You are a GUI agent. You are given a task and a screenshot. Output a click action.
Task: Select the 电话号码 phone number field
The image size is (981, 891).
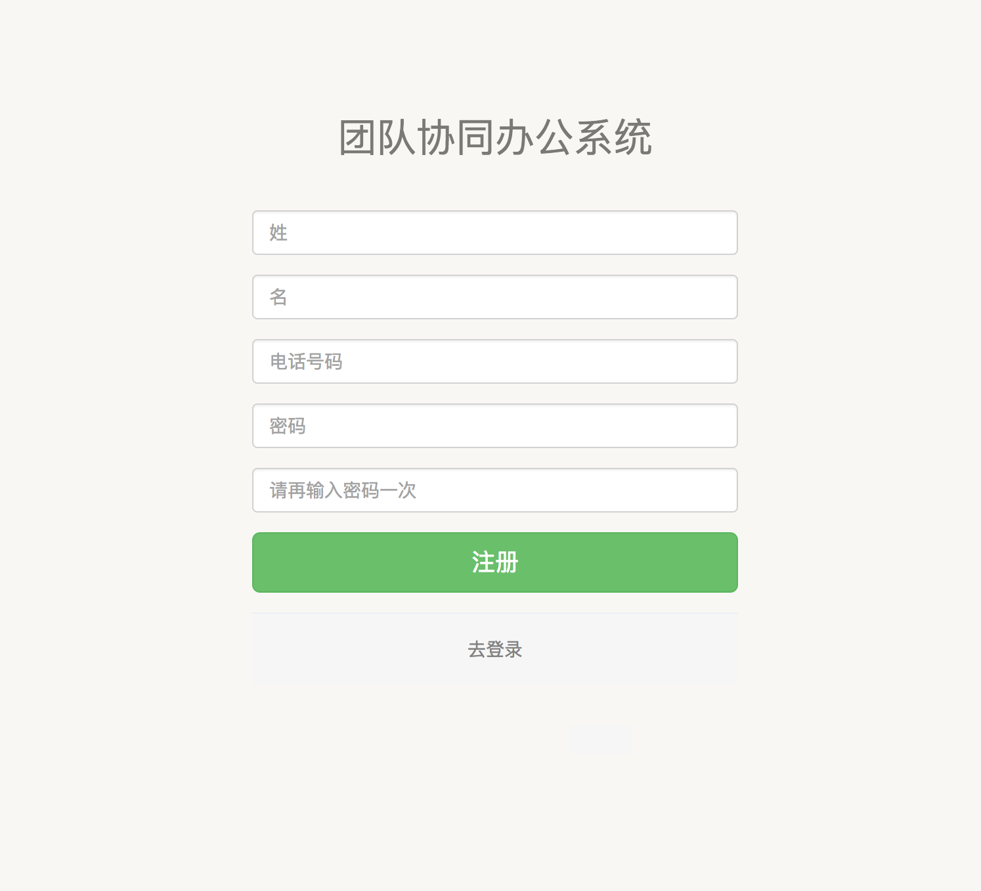[494, 361]
